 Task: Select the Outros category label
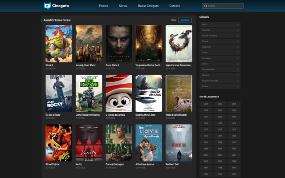205,86
